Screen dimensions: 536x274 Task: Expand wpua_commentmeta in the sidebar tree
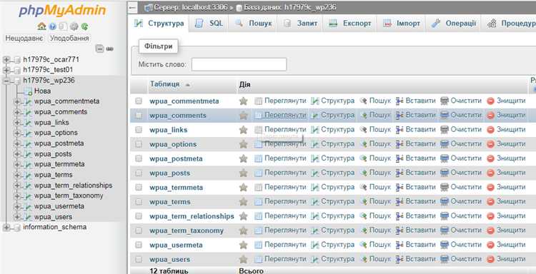pyautogui.click(x=17, y=102)
